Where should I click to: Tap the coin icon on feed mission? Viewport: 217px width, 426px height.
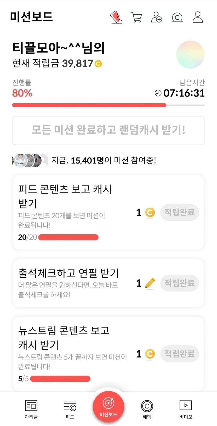150,212
